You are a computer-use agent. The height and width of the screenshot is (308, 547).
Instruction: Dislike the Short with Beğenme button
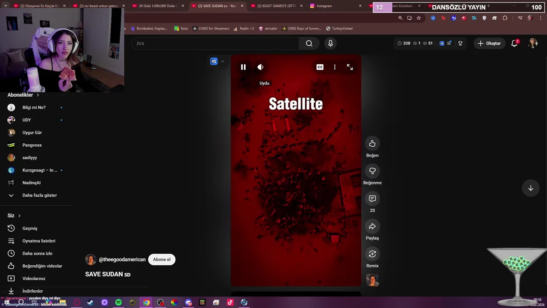tap(372, 171)
